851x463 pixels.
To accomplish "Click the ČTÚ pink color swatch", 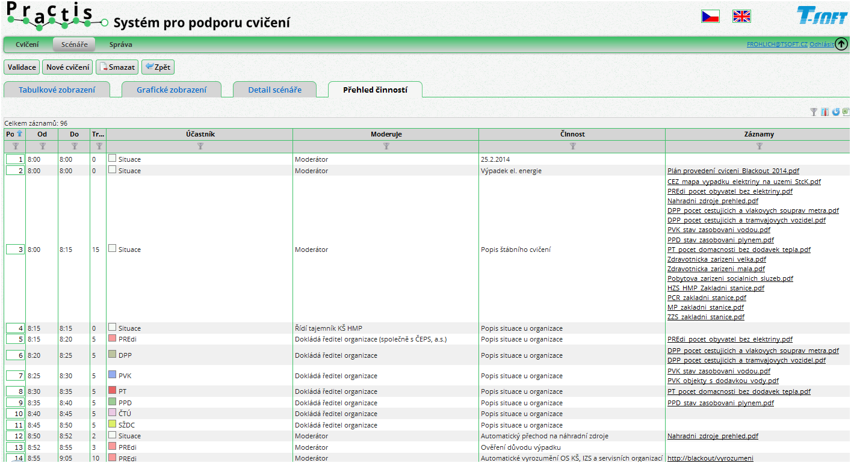I will point(112,413).
